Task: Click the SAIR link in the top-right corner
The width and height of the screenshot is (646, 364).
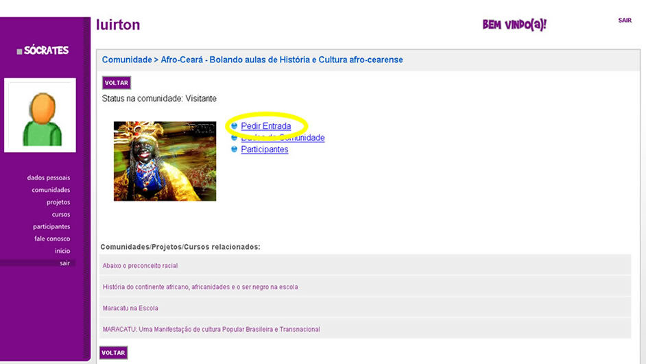Action: coord(624,21)
